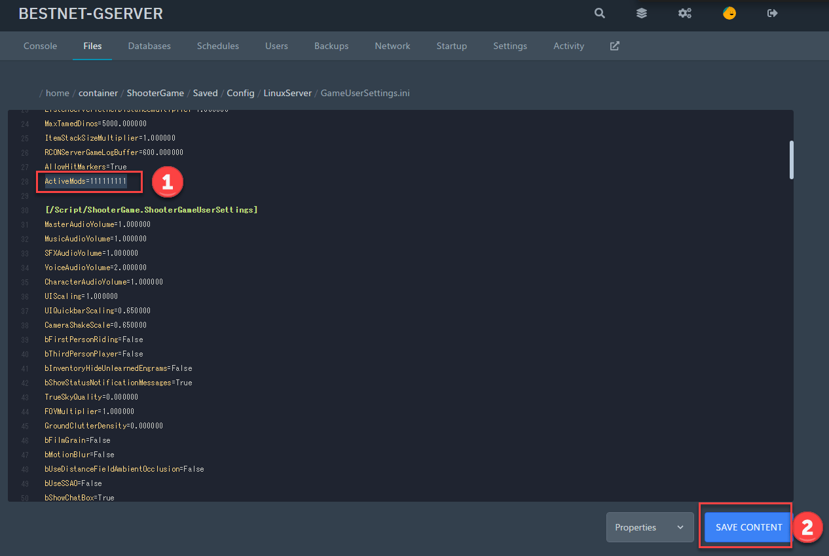The image size is (829, 556).
Task: Open the Properties syntax dropdown
Action: (x=650, y=527)
